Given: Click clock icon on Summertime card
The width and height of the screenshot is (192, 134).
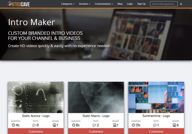Looking at the screenshot, I should (x=133, y=125).
